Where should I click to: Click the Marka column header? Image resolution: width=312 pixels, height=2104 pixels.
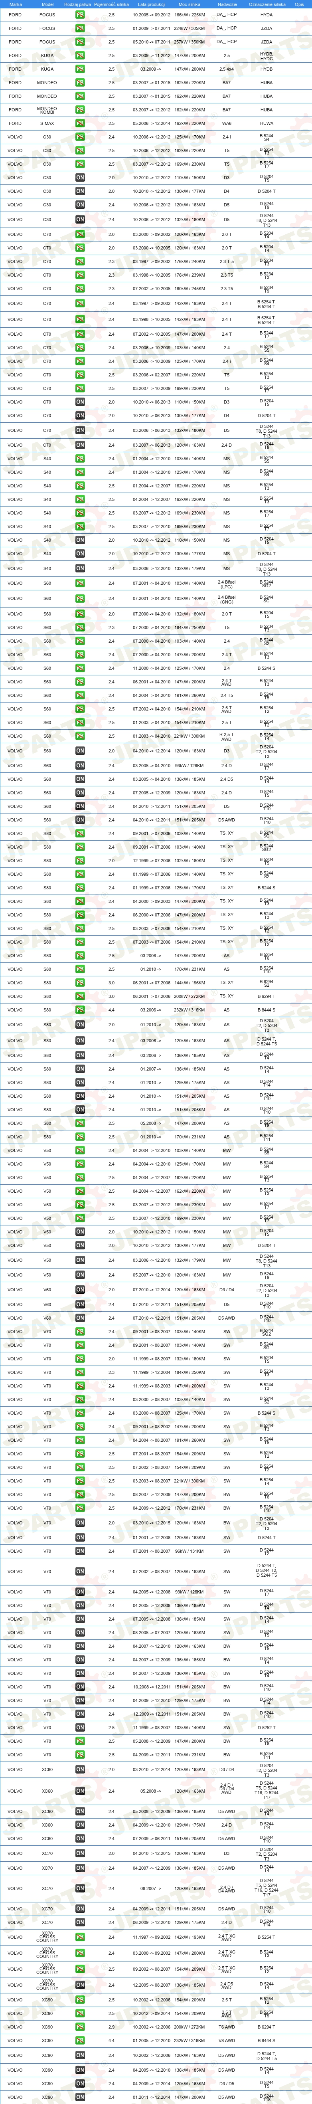[16, 4]
